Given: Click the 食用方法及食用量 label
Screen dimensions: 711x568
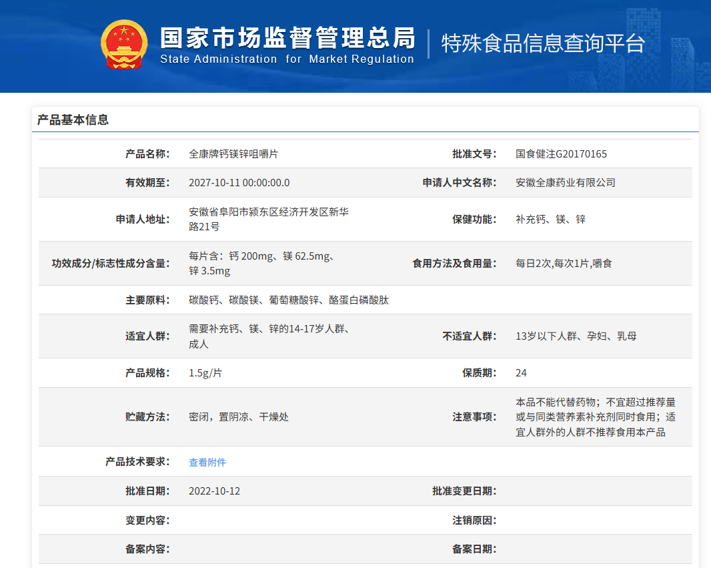Looking at the screenshot, I should 454,264.
